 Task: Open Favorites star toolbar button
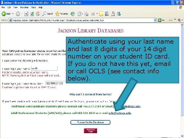click(x=62, y=14)
